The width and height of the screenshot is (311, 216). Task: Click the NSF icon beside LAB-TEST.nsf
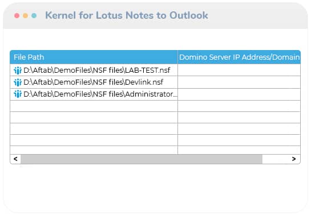point(18,70)
